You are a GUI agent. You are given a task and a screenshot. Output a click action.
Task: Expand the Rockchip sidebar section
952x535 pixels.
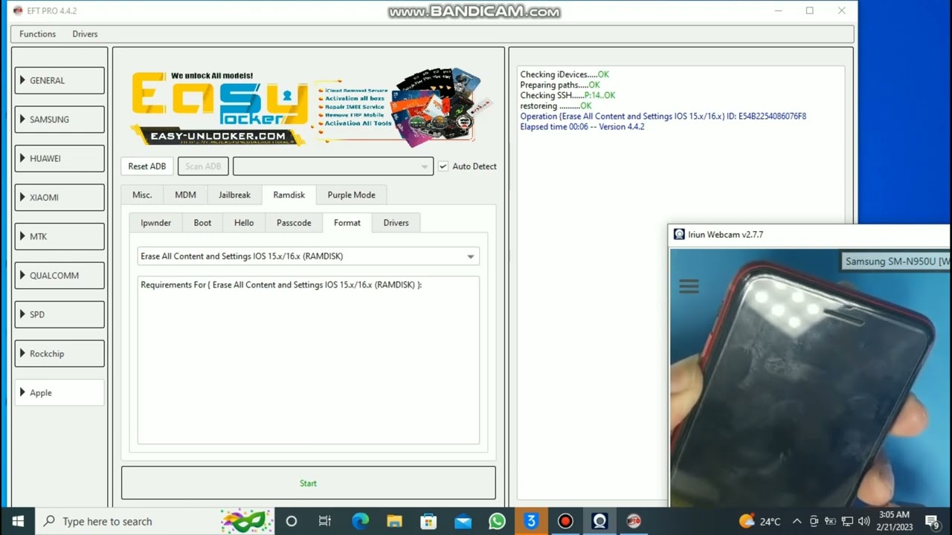[x=59, y=354]
